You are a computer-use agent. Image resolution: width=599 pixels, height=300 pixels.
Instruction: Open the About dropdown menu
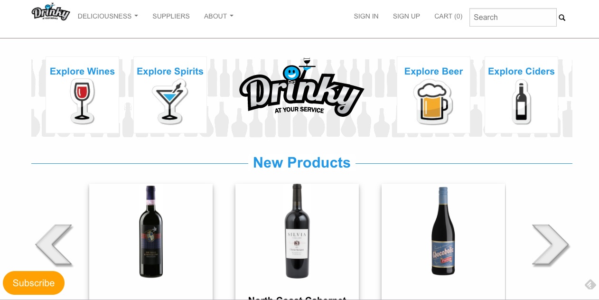pyautogui.click(x=219, y=16)
